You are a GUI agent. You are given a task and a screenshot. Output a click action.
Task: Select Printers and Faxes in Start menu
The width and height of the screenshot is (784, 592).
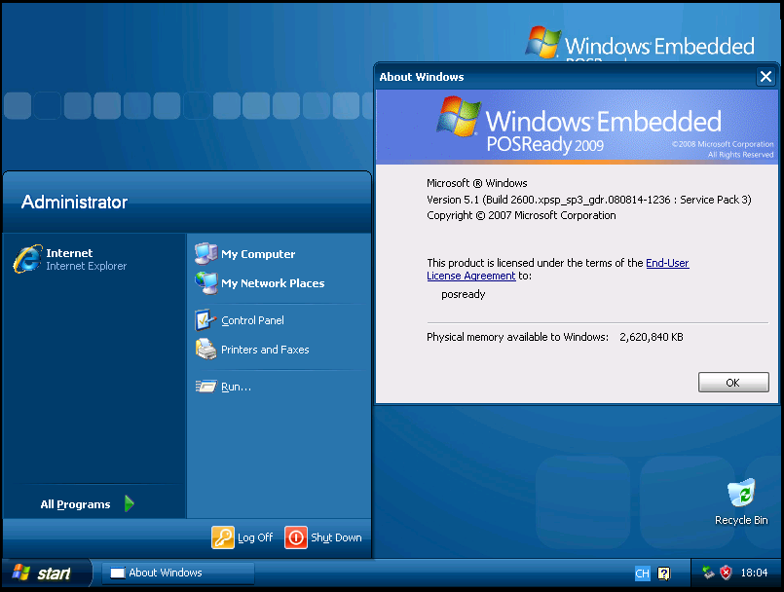[252, 350]
